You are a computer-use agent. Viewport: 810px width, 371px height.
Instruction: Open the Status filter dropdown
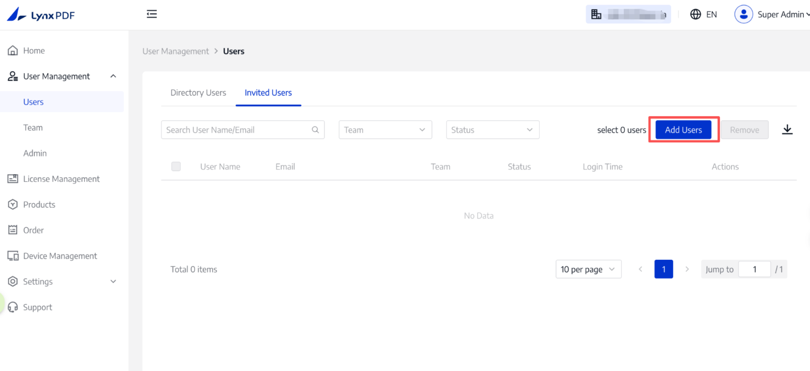point(492,130)
